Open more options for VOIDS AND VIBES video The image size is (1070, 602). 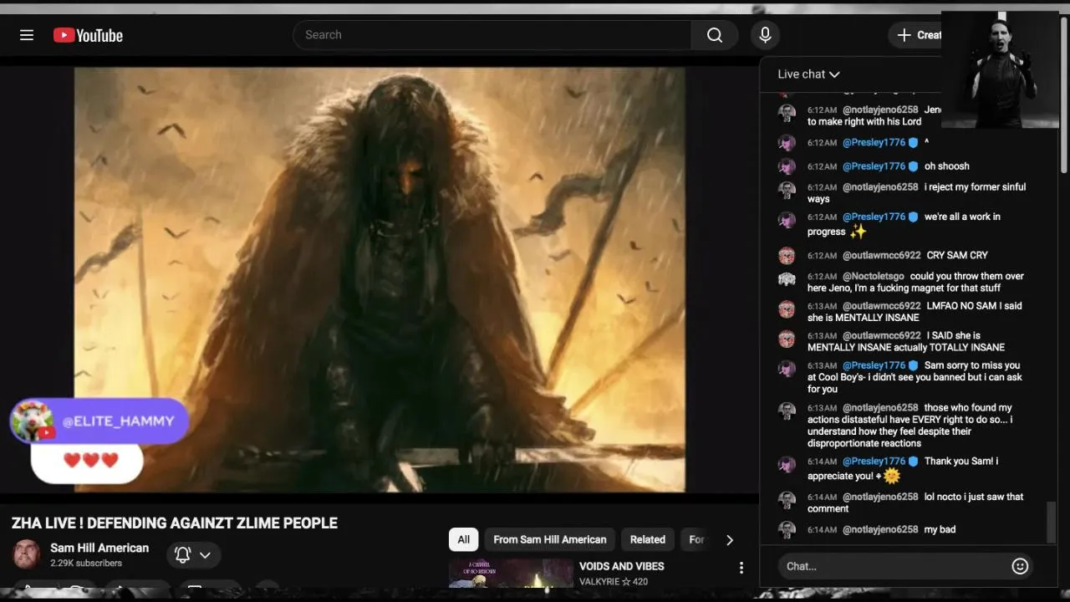(x=741, y=568)
